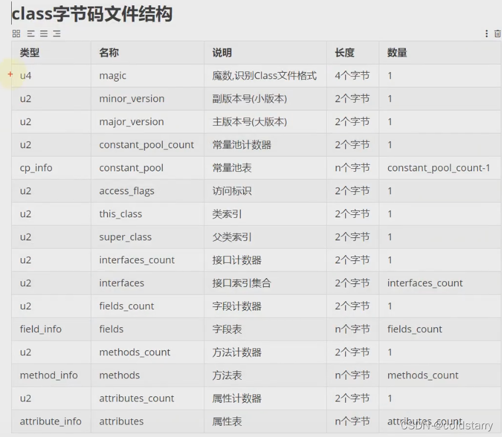This screenshot has height=437, width=502.
Task: Click the 'n个字节' length in the methods row
Action: point(352,376)
